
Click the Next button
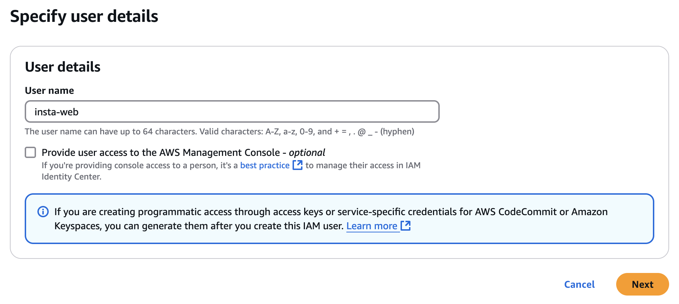[642, 284]
